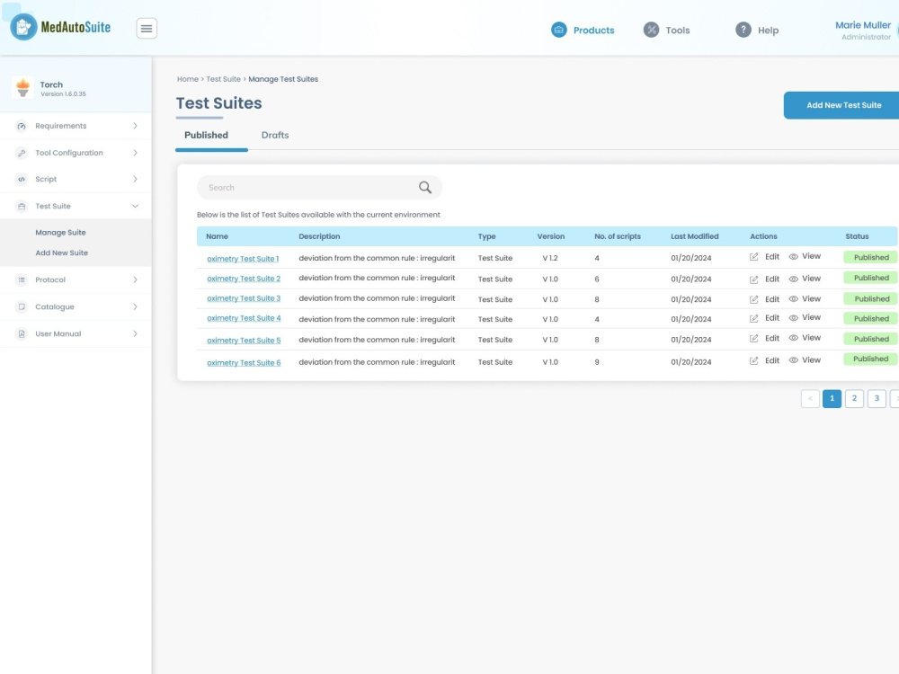The width and height of the screenshot is (899, 674).
Task: Open the Products briefcase icon
Action: [558, 30]
